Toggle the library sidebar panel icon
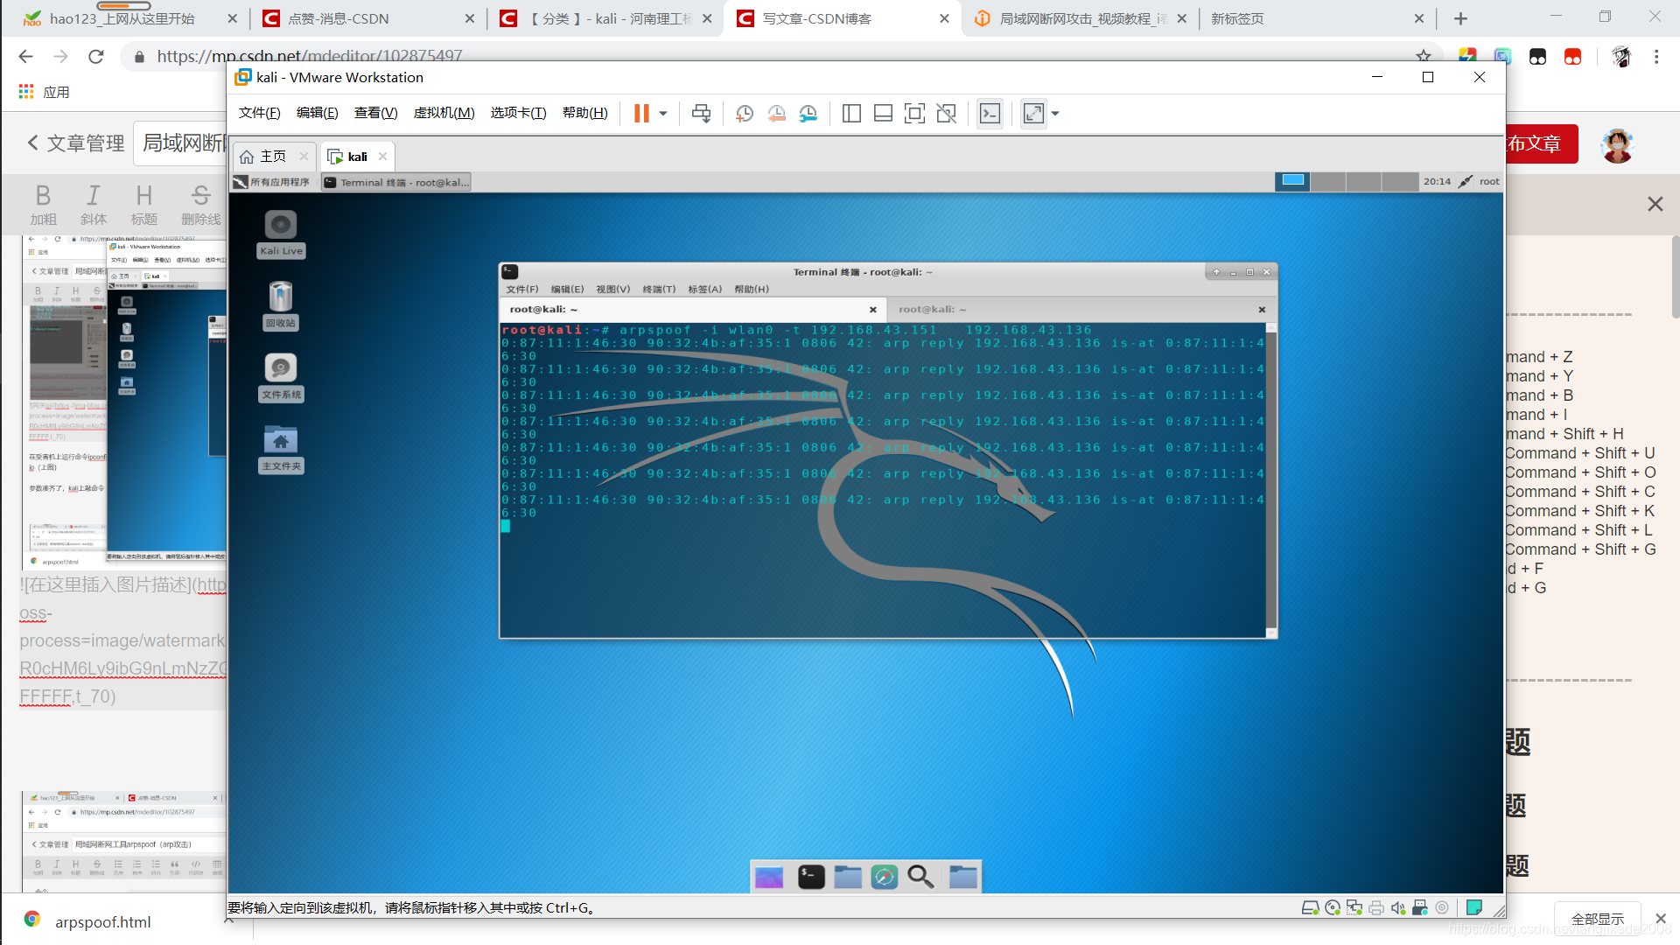 pyautogui.click(x=851, y=113)
